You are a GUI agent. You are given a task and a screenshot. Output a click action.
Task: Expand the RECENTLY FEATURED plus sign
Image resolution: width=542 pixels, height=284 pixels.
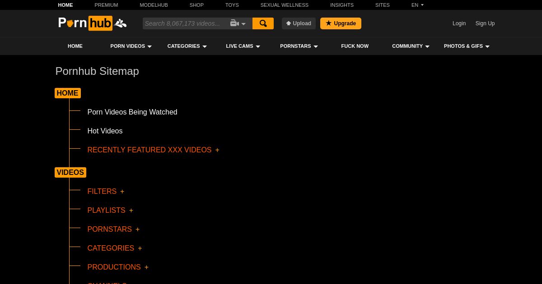(217, 150)
